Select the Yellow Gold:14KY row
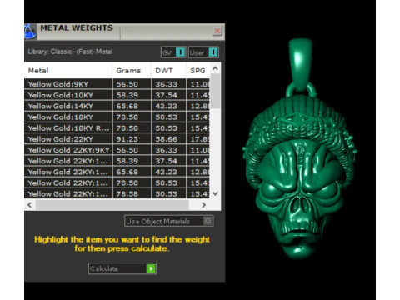Image resolution: width=400 pixels, height=300 pixels. (x=117, y=106)
